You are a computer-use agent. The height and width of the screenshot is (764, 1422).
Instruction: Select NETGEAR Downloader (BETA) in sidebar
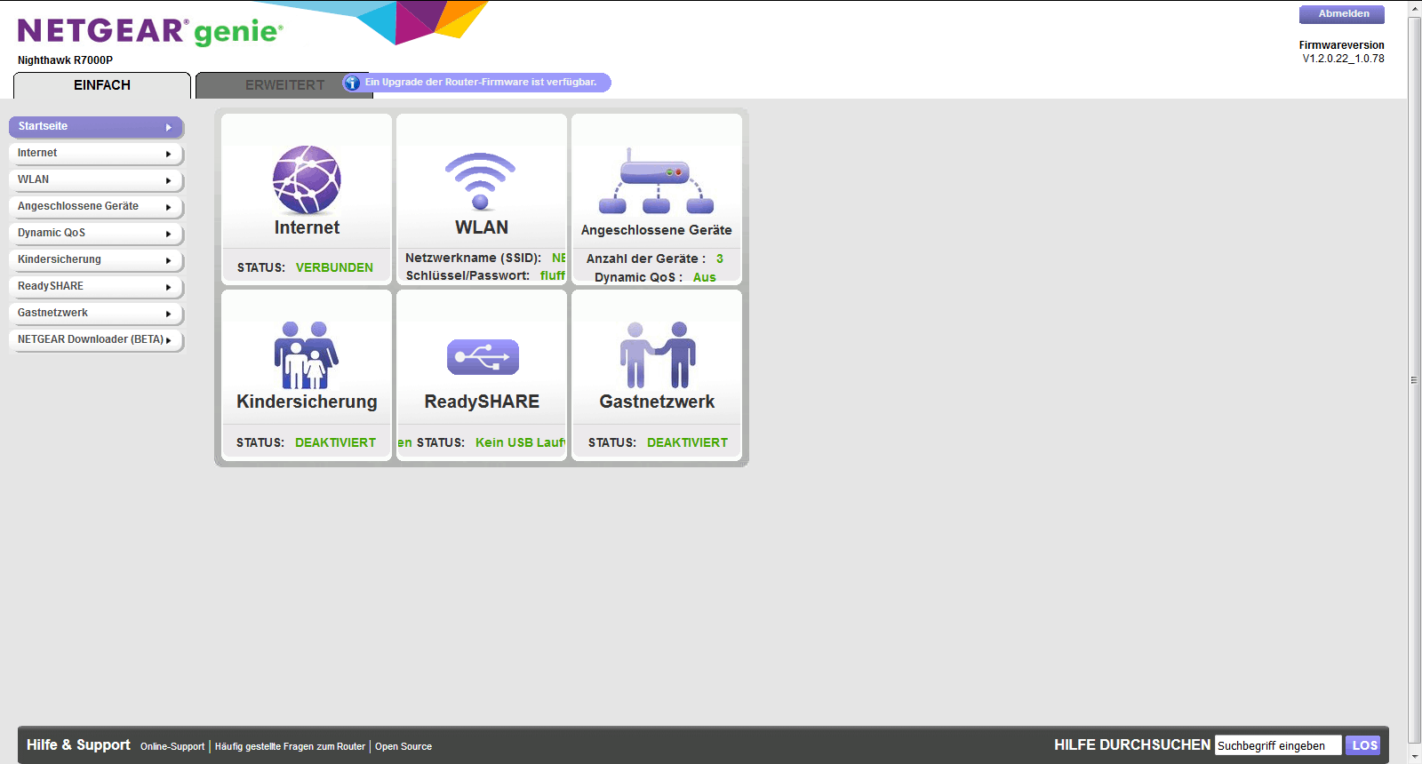96,340
